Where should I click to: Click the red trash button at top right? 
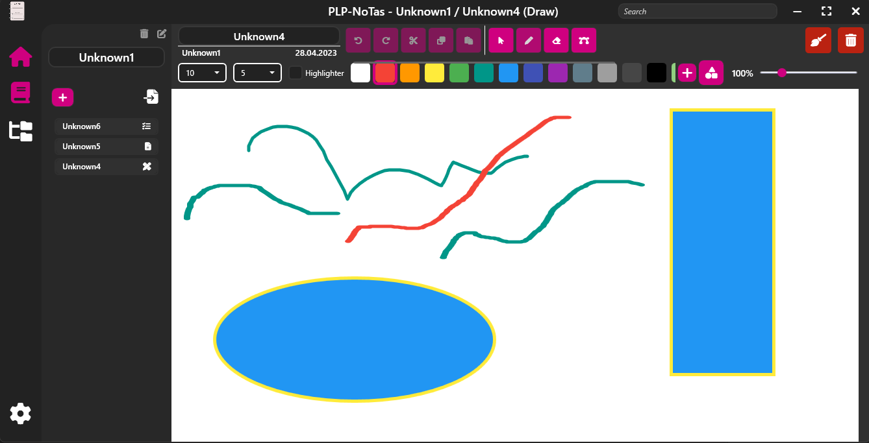[850, 40]
